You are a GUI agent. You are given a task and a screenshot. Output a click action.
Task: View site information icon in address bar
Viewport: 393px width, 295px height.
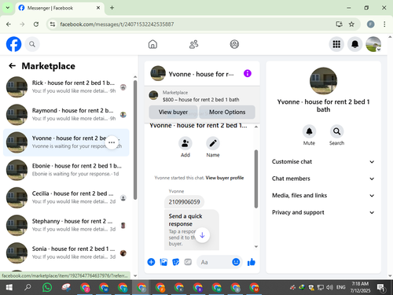point(53,24)
